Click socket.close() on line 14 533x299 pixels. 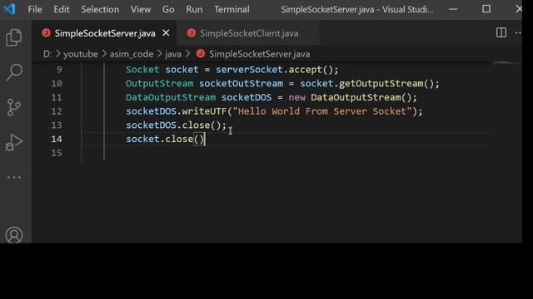165,139
